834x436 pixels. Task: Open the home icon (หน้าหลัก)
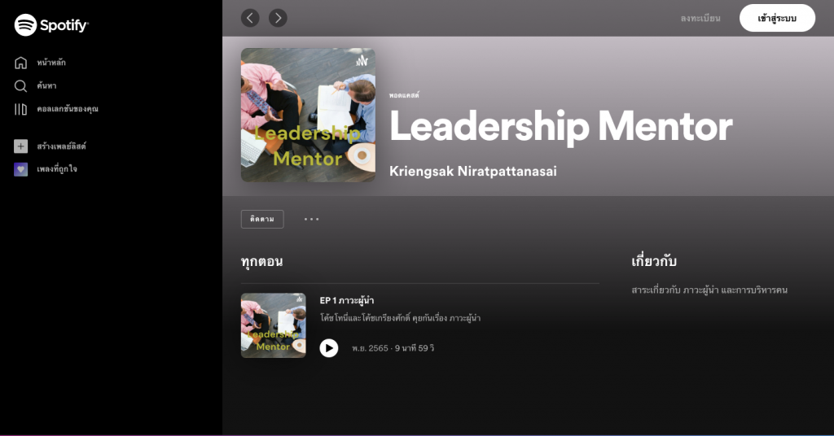(20, 63)
